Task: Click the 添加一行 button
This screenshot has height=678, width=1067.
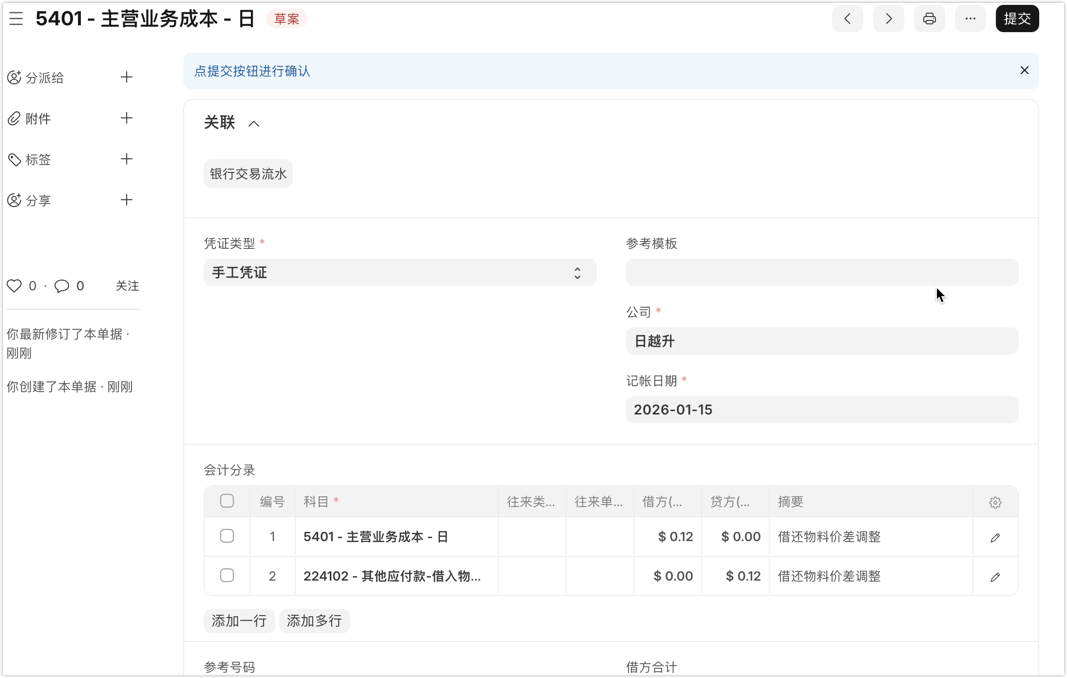Action: (239, 621)
